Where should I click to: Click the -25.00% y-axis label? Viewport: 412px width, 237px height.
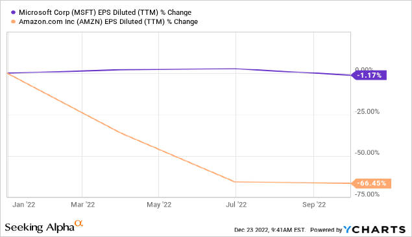[367, 111]
